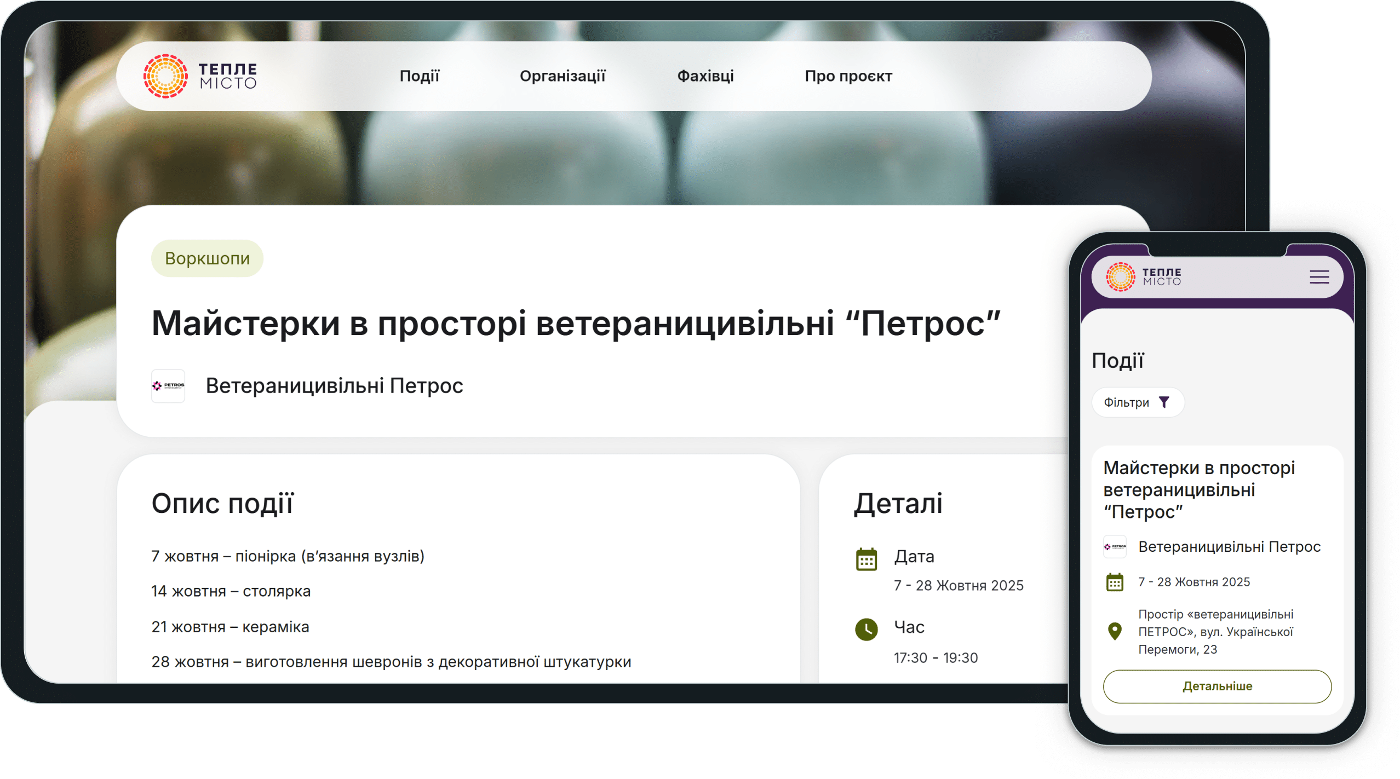The height and width of the screenshot is (779, 1400).
Task: Click the Тепле Місто logo in desktop header
Action: point(200,76)
